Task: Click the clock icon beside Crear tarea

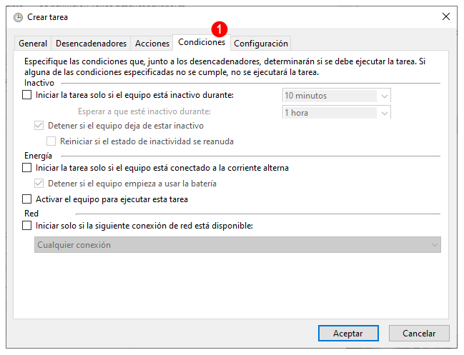Action: (18, 17)
